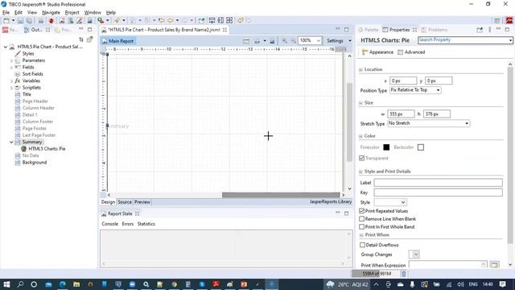515x290 pixels.
Task: Uncheck Print Repeated Values
Action: [x=362, y=211]
